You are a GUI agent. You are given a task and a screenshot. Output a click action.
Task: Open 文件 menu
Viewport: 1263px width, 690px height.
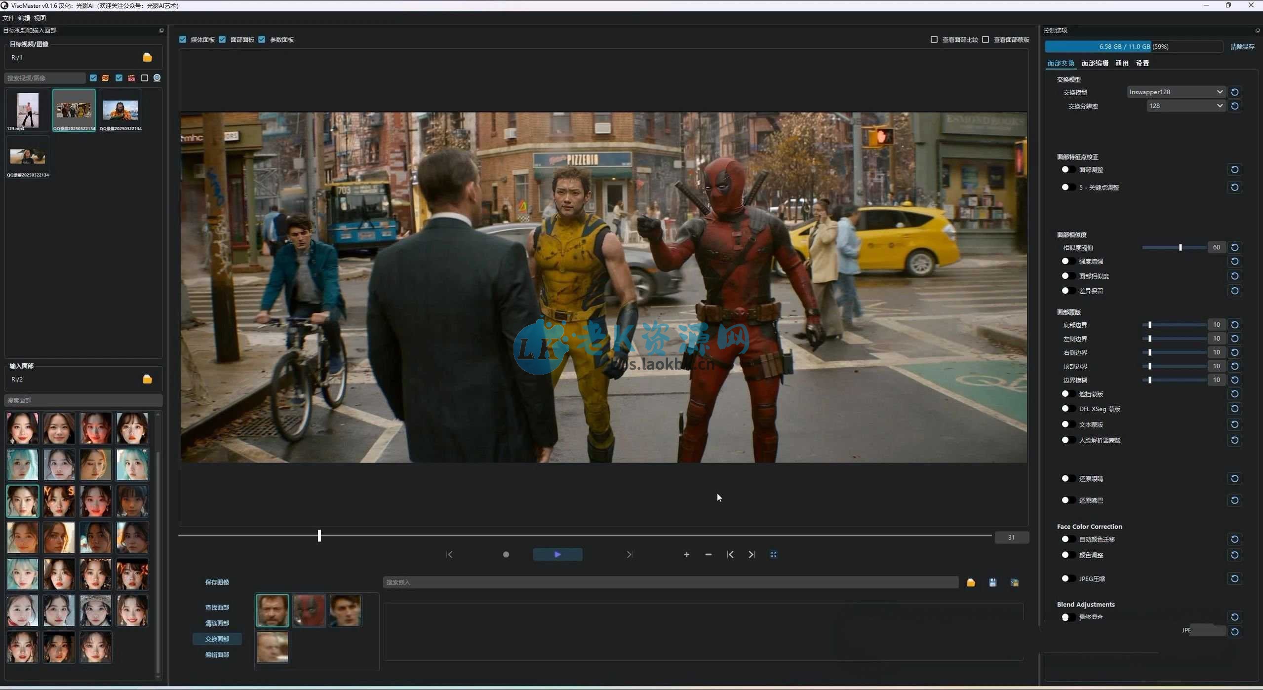[x=8, y=18]
